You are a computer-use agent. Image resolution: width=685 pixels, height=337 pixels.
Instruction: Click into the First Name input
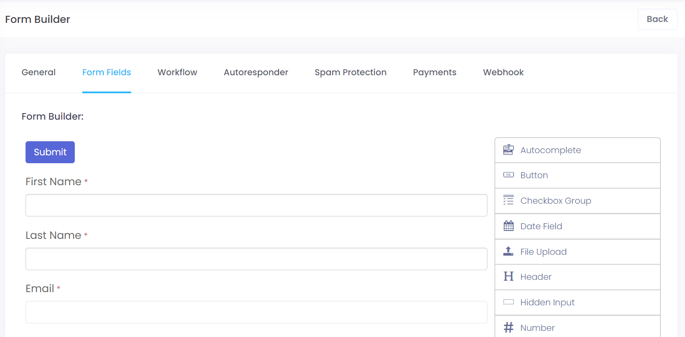pyautogui.click(x=256, y=205)
